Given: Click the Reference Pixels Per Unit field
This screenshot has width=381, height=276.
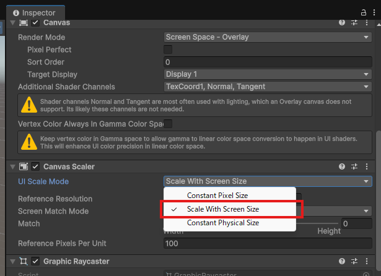Looking at the screenshot, I should (268, 244).
